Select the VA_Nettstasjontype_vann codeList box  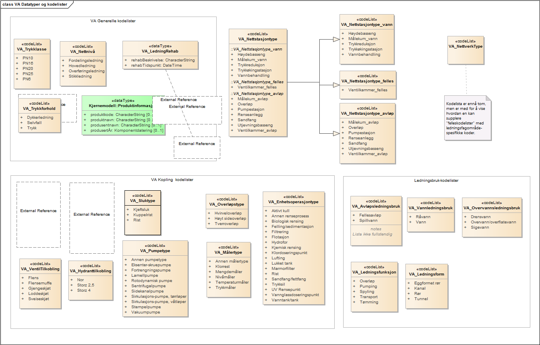pos(367,39)
